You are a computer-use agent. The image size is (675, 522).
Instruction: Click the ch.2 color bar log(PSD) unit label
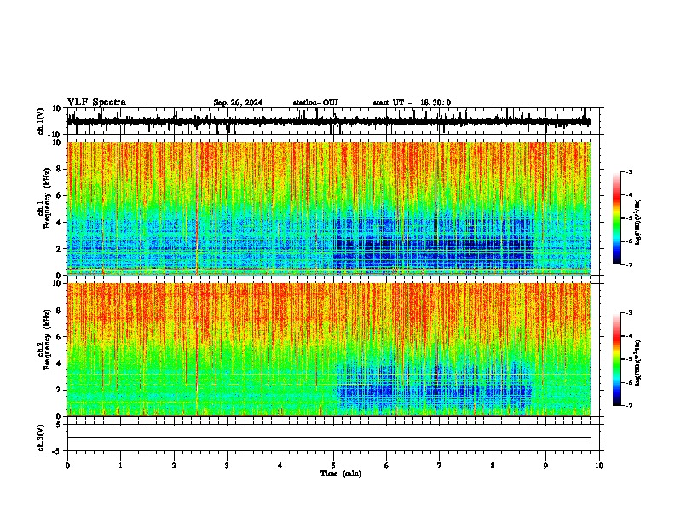[x=637, y=362]
